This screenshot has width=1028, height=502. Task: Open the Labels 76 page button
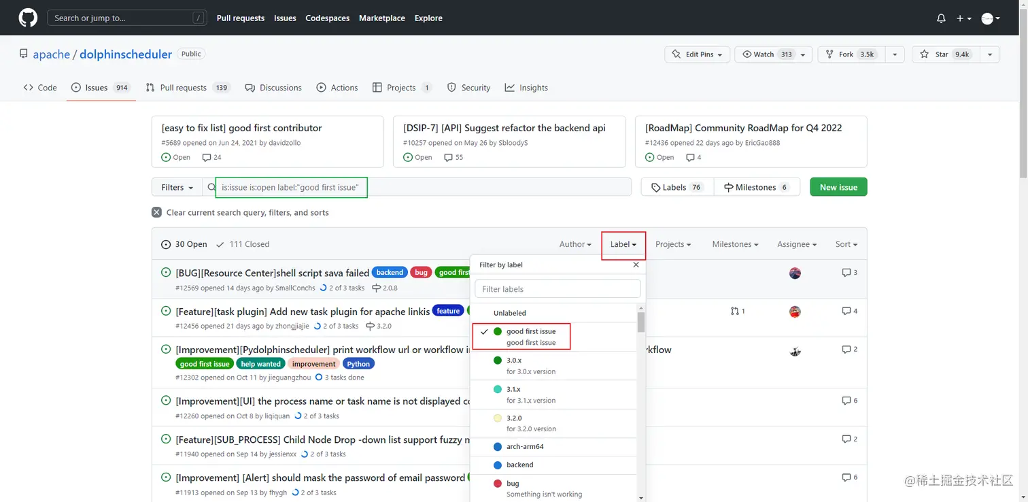[677, 187]
